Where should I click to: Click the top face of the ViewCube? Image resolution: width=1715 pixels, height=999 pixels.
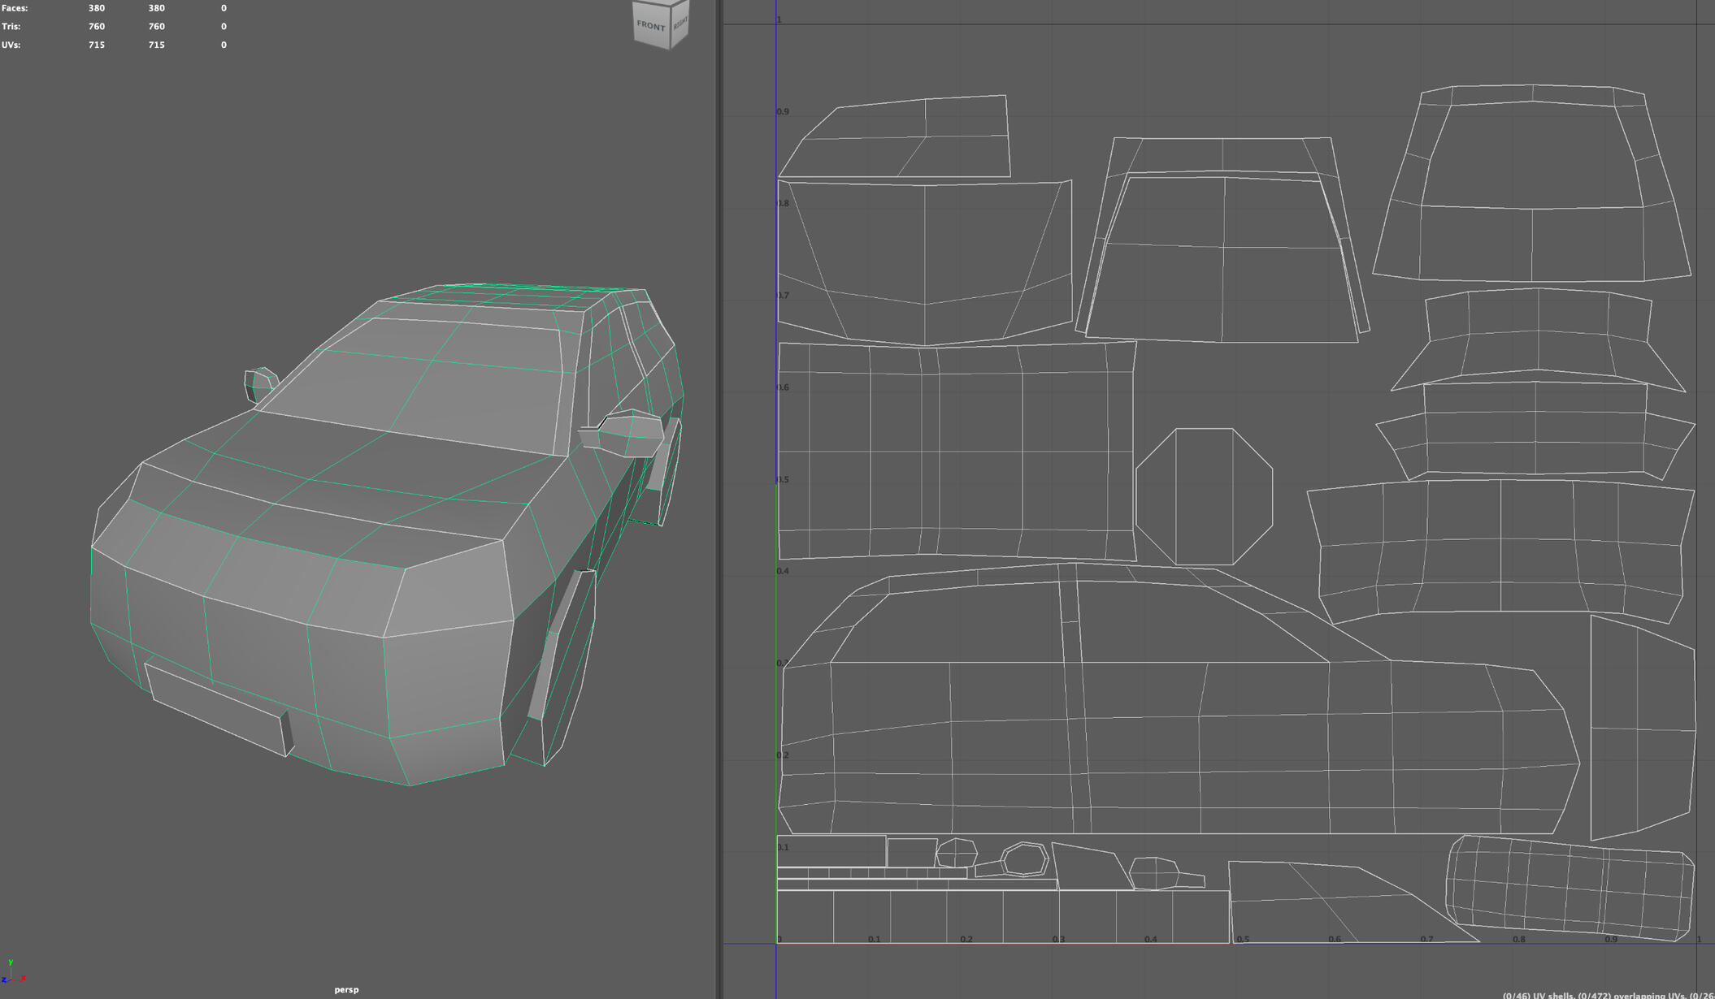[660, 4]
